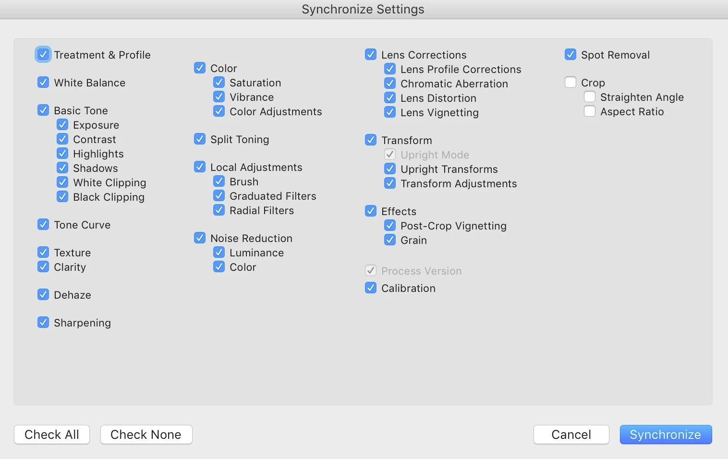Uncheck Post-Crop Vignetting effect
The image size is (728, 459).
click(390, 226)
